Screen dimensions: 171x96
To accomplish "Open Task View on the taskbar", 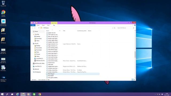I will point(12,94).
